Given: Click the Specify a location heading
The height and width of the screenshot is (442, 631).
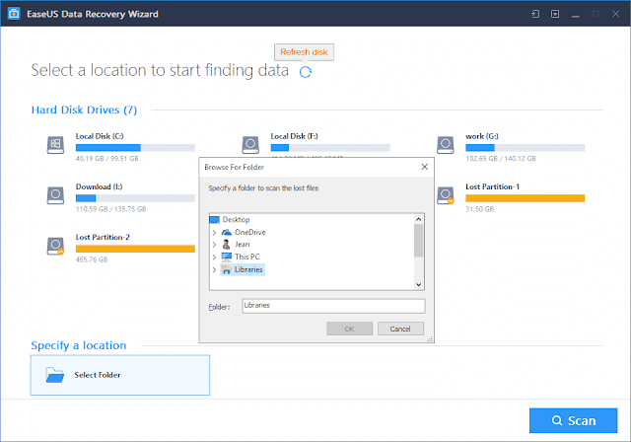Looking at the screenshot, I should click(x=79, y=345).
